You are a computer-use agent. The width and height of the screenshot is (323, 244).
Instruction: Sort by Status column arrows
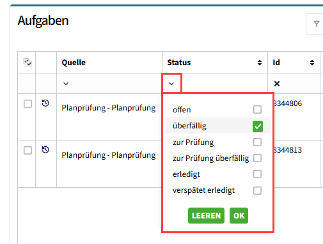(x=260, y=63)
